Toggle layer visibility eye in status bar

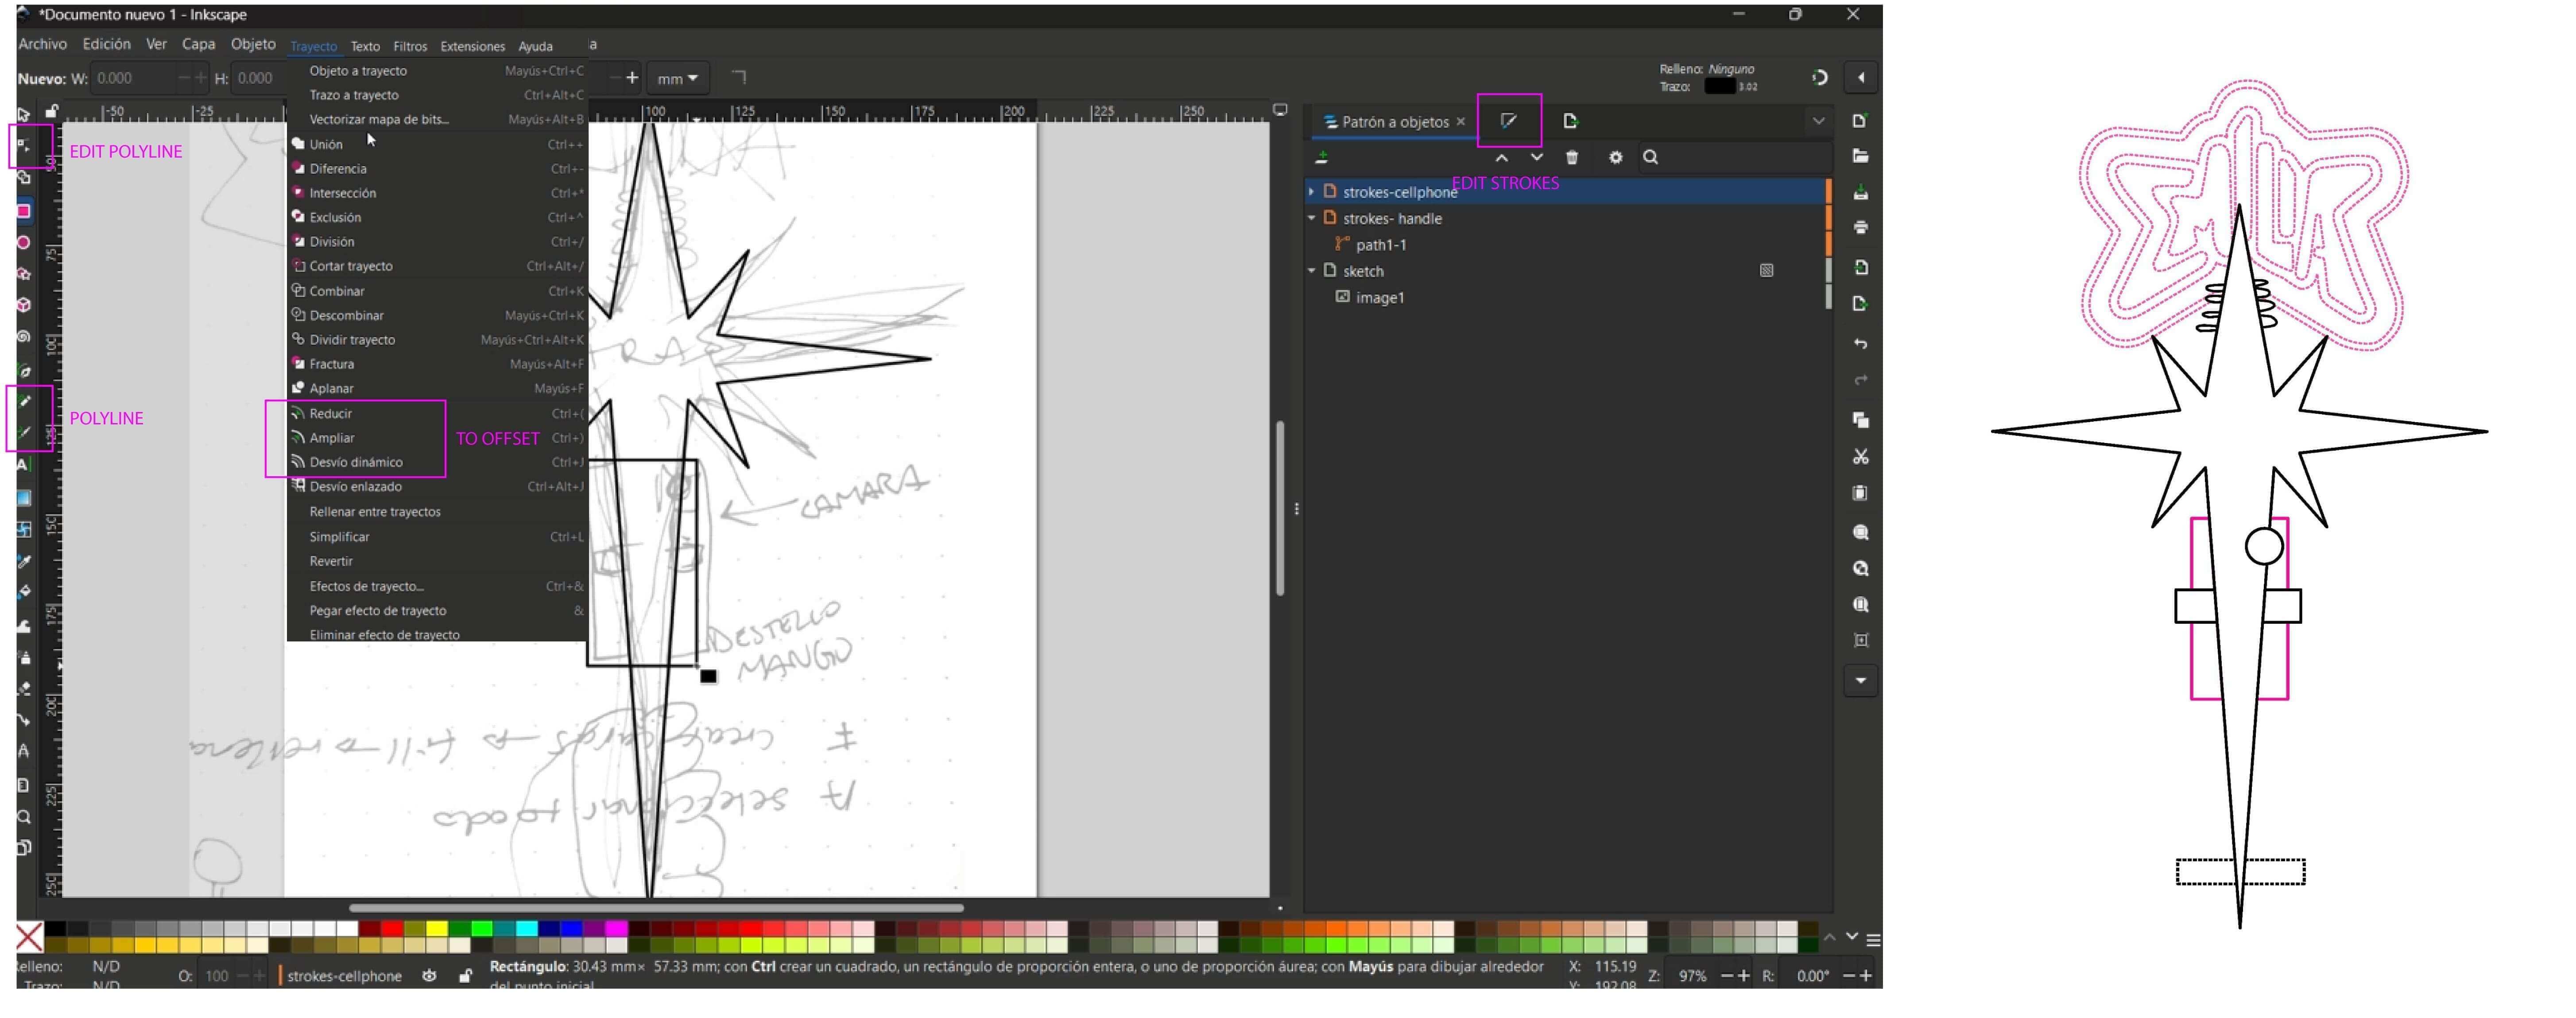(430, 976)
